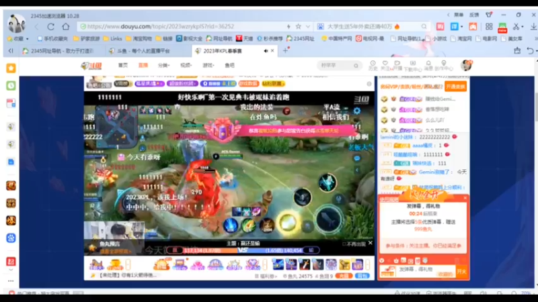
Task: Select 首页 in Douyu navigation
Action: pos(123,65)
